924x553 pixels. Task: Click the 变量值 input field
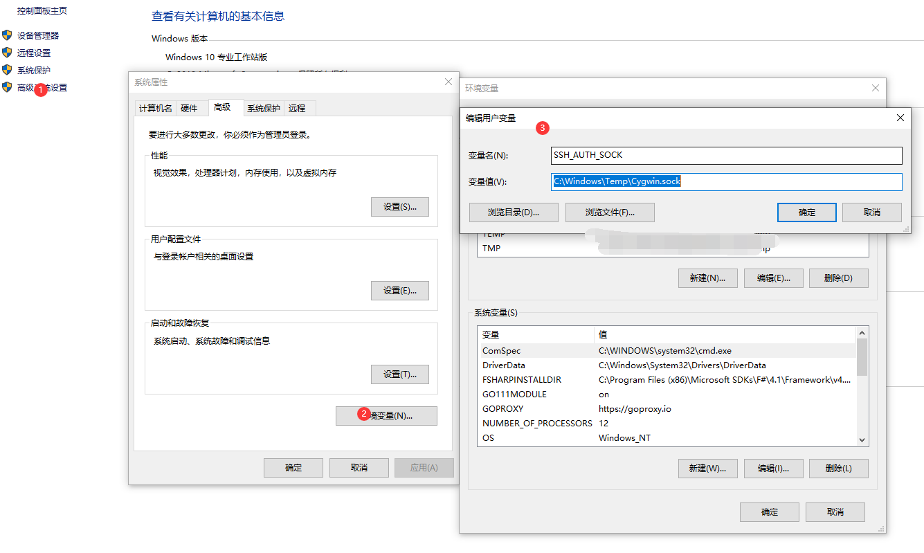coord(727,182)
